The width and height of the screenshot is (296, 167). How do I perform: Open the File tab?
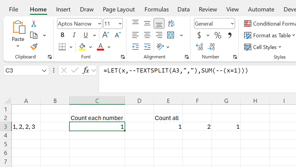click(x=14, y=9)
